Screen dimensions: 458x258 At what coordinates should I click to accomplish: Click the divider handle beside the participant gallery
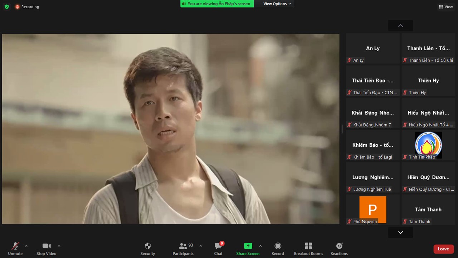[342, 129]
